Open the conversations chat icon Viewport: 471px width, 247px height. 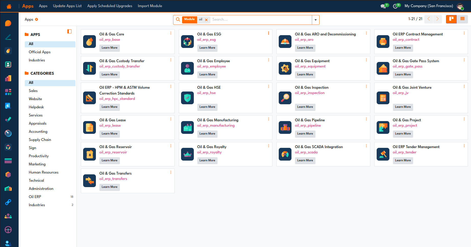pos(383,6)
